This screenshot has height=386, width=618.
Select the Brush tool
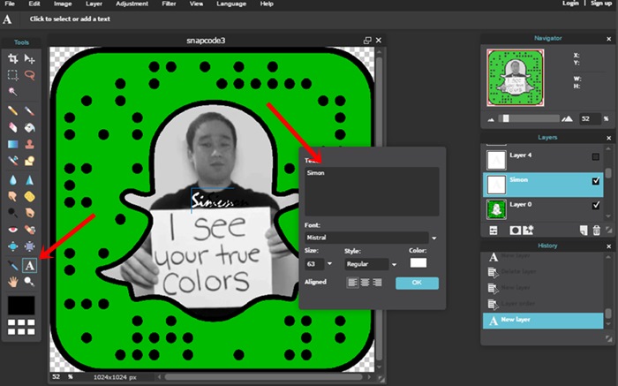click(29, 110)
